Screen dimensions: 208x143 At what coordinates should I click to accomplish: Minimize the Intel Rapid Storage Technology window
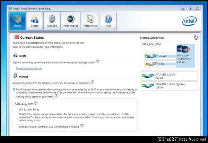[x=183, y=9]
